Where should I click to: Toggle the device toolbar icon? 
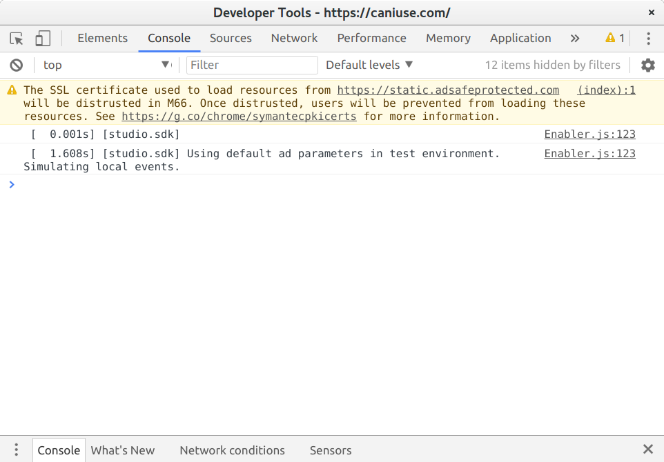pos(43,39)
